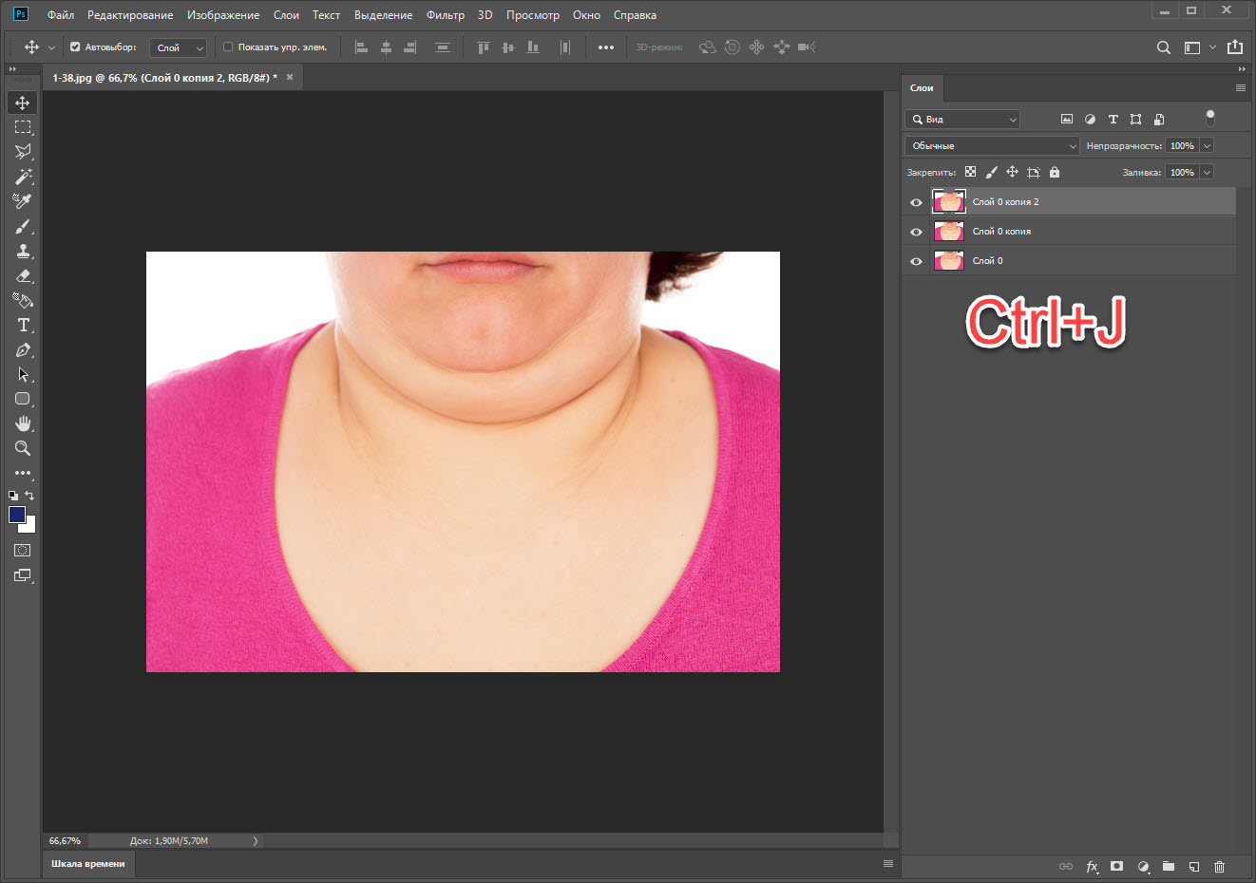Select the Clone Stamp tool

[x=23, y=251]
